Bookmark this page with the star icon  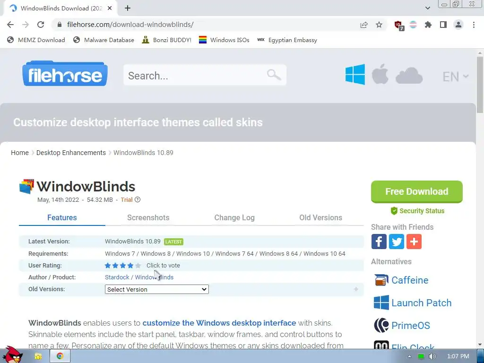tap(379, 25)
